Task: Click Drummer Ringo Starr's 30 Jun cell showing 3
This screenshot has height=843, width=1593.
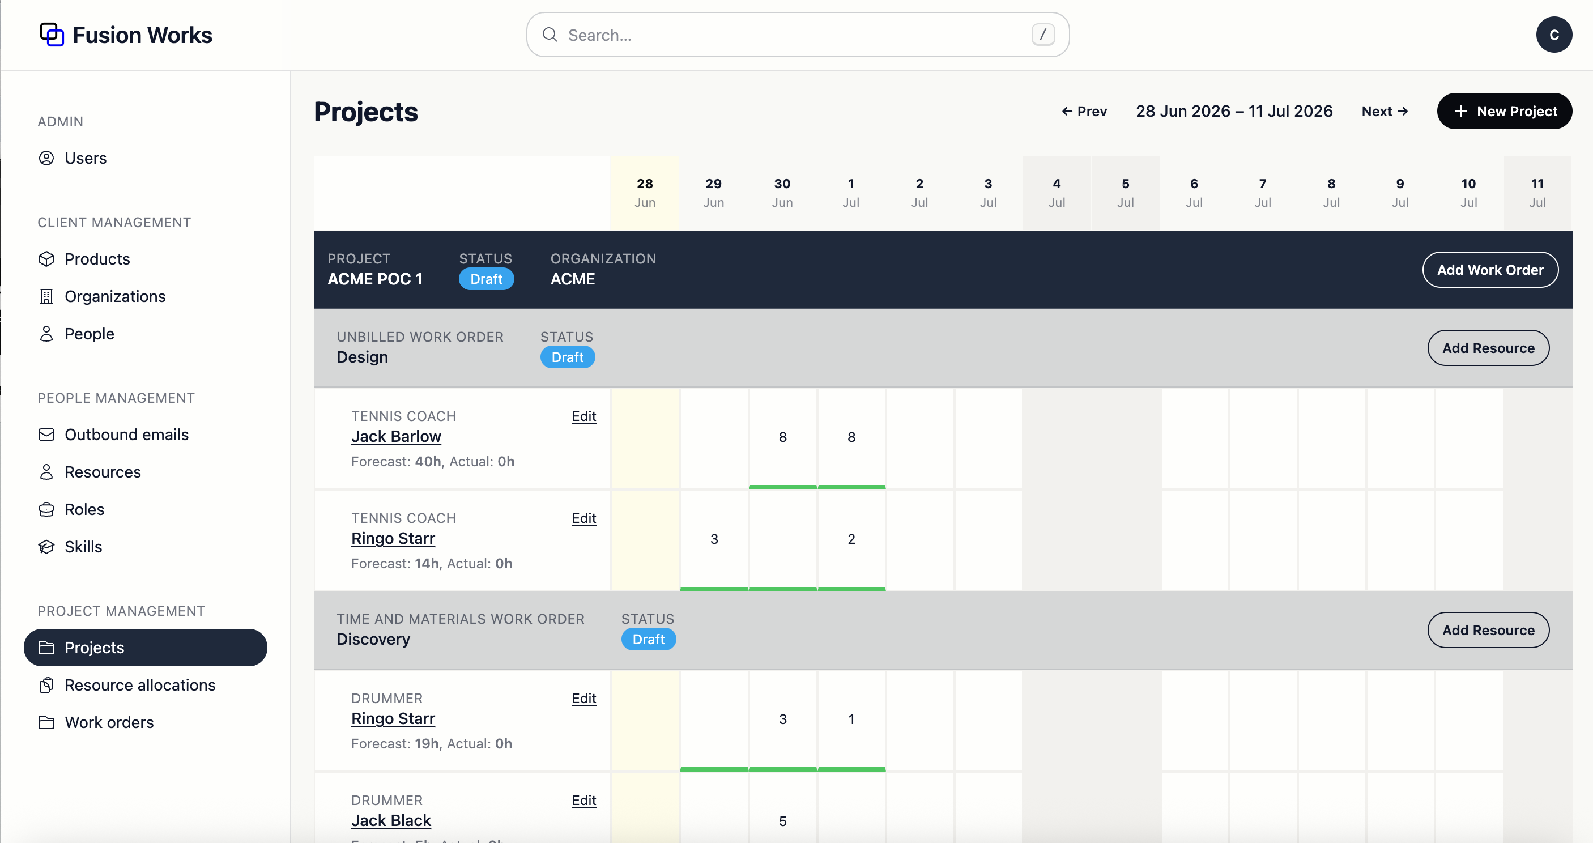Action: tap(782, 719)
